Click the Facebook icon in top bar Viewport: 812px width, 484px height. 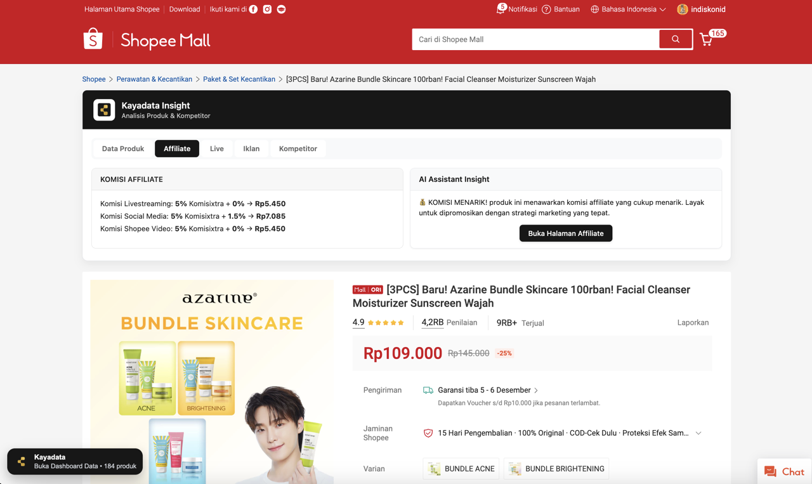253,10
